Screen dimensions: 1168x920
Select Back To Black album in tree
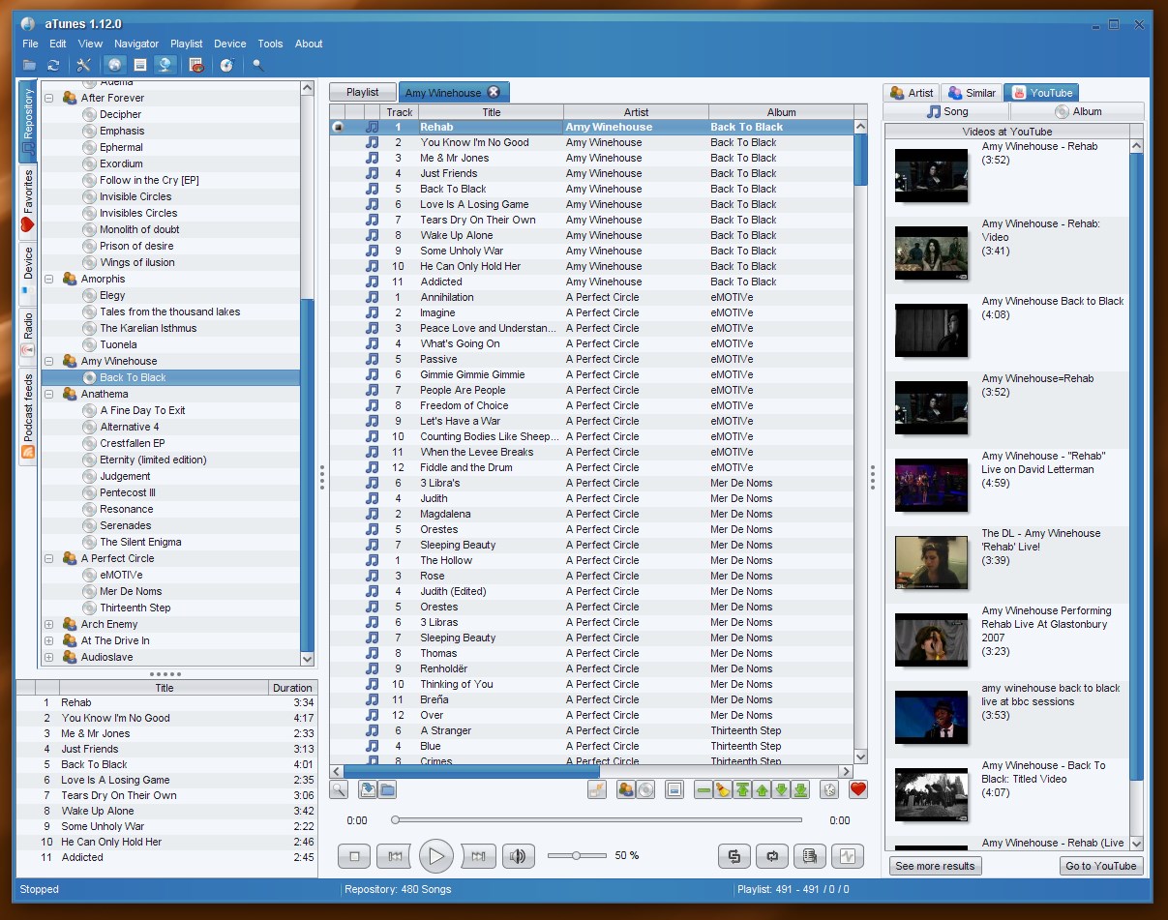click(x=133, y=377)
